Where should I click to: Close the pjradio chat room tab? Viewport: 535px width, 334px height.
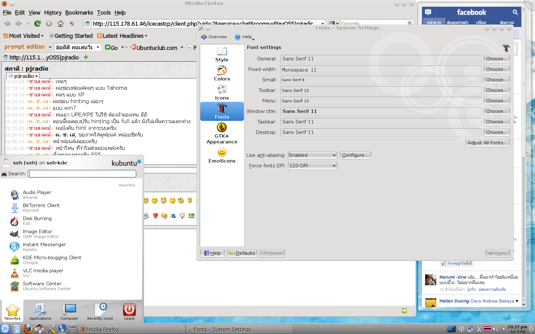click(x=37, y=76)
